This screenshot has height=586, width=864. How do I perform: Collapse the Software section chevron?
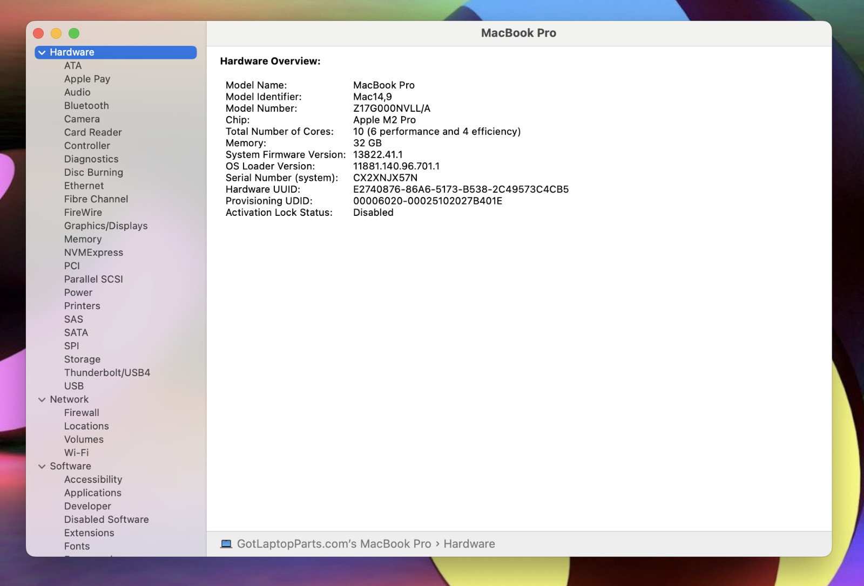pos(42,467)
